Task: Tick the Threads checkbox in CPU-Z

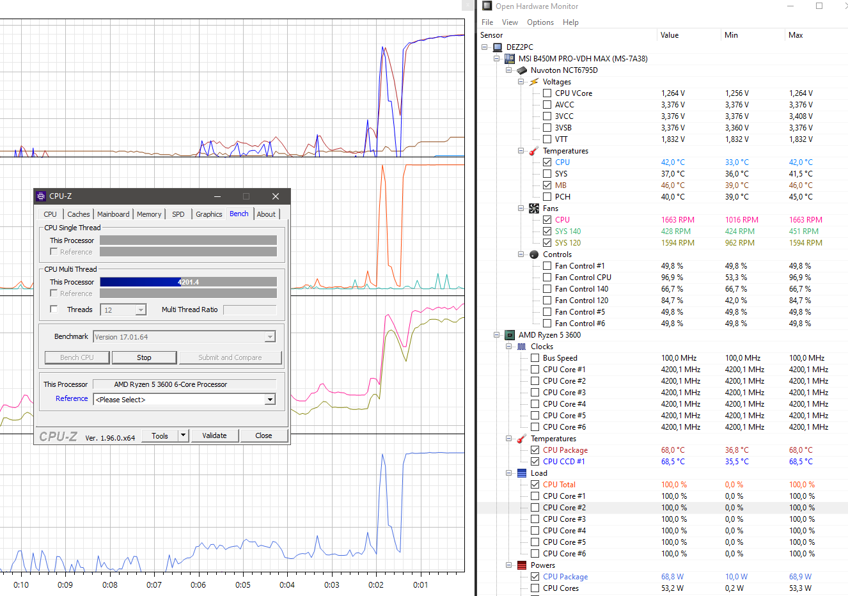Action: (54, 310)
